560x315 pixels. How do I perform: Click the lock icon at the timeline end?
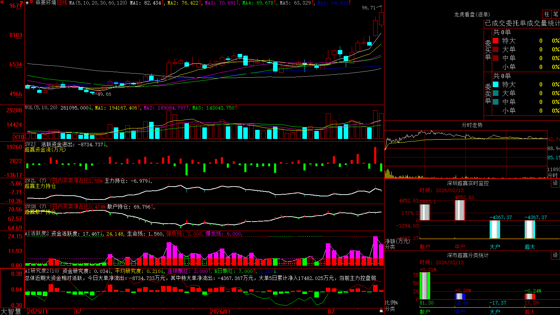pyautogui.click(x=381, y=311)
